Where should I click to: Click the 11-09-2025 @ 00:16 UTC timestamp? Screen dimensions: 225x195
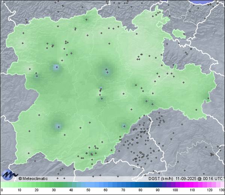click(x=199, y=179)
